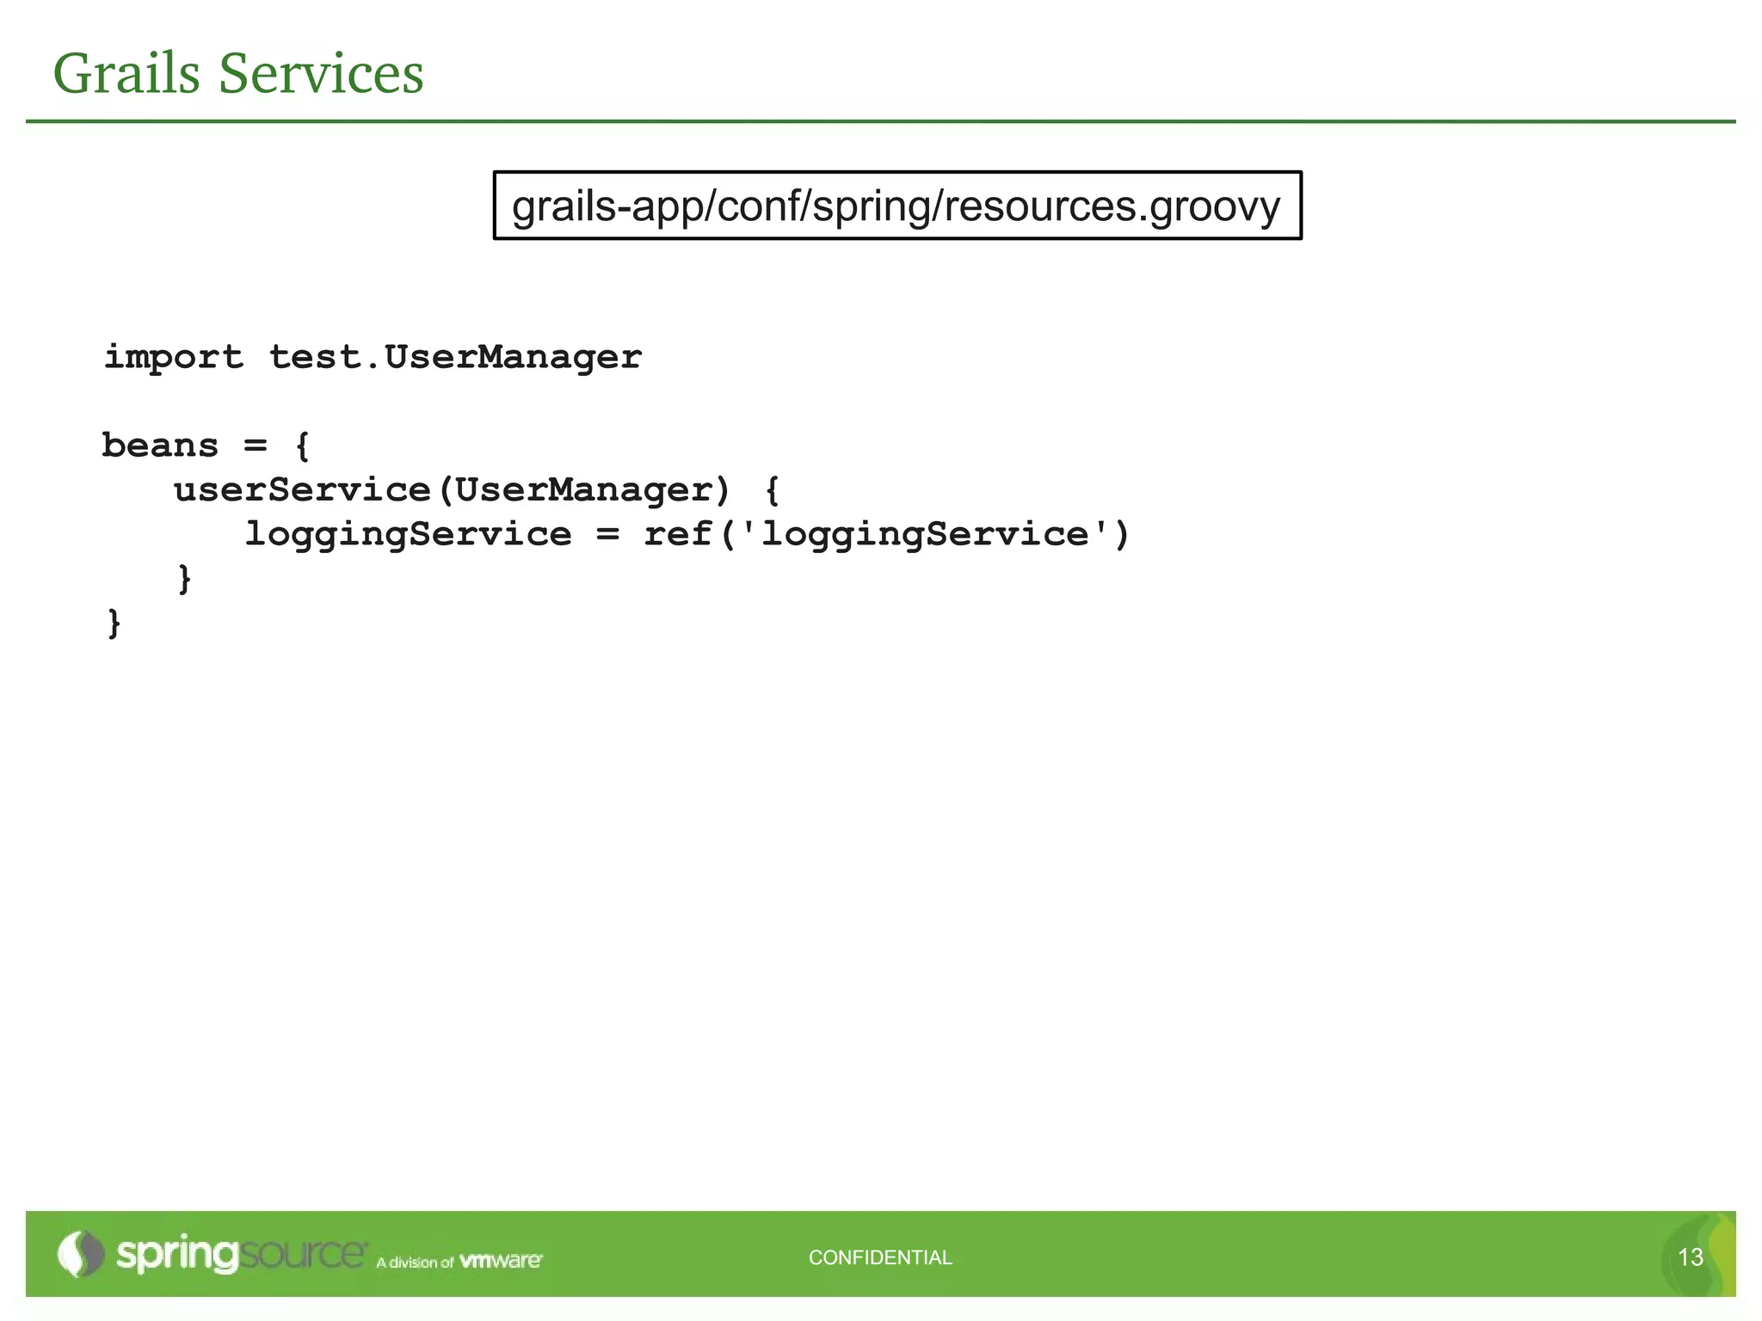This screenshot has height=1321, width=1762.
Task: Click slide page number 13
Action: click(x=1690, y=1257)
